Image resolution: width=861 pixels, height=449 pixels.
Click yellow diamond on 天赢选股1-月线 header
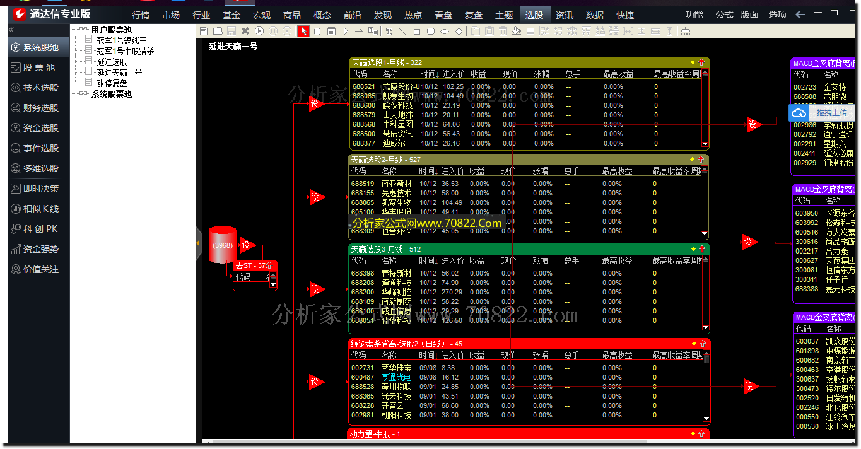pos(693,62)
